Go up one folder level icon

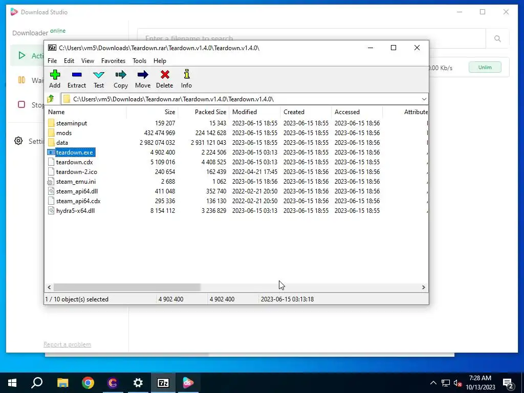[51, 99]
